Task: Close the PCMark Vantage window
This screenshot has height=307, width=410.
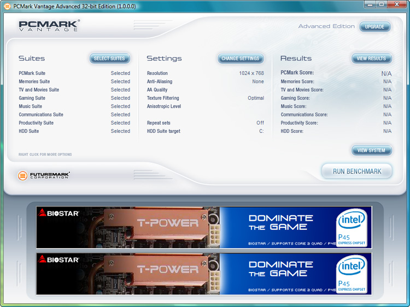Action: (x=397, y=4)
